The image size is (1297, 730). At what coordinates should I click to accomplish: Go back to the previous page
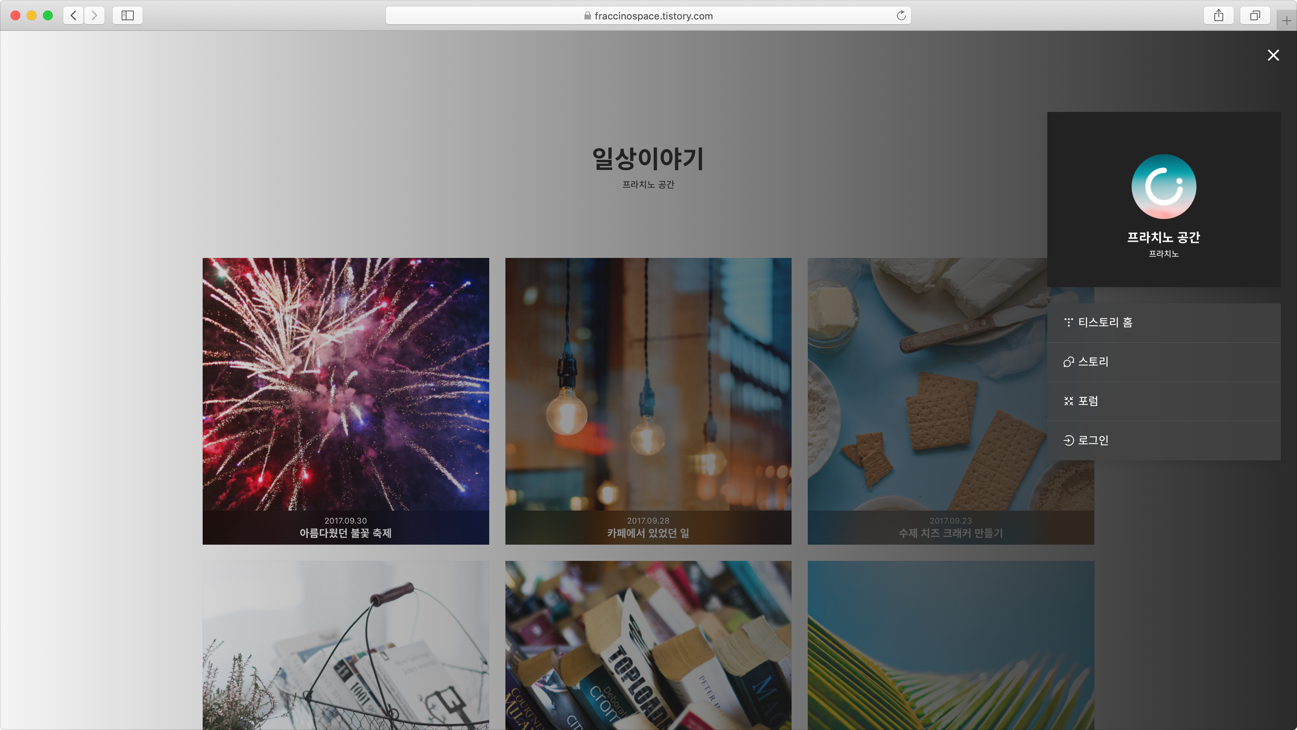(x=73, y=15)
